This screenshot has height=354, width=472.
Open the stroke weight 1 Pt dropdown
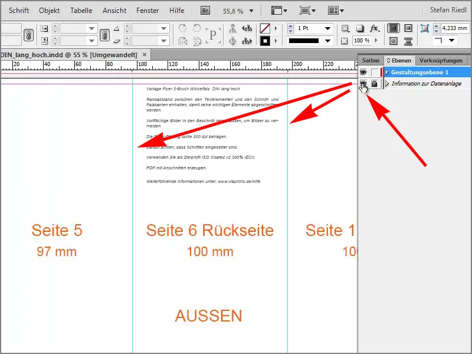(328, 28)
